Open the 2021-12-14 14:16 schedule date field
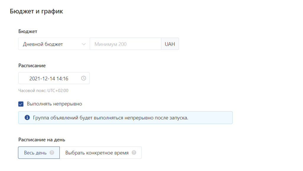This screenshot has height=171, width=303. tap(54, 78)
